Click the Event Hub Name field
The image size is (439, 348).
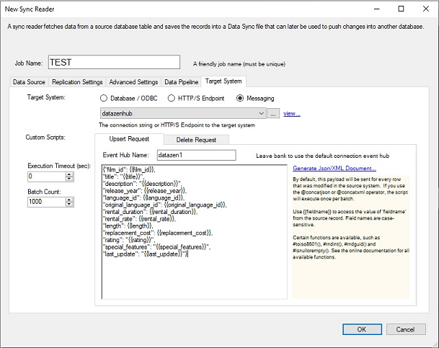tap(196, 155)
